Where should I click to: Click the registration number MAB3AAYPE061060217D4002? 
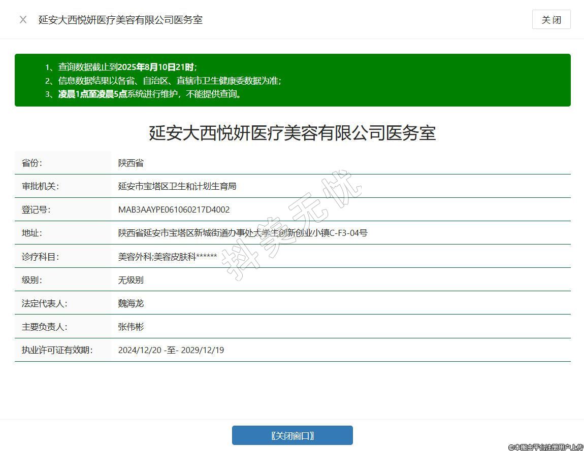pos(174,210)
